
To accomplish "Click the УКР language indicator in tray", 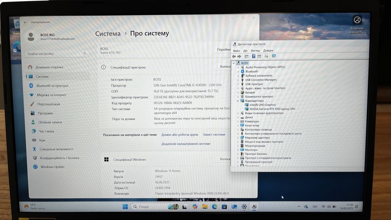I will [315, 207].
